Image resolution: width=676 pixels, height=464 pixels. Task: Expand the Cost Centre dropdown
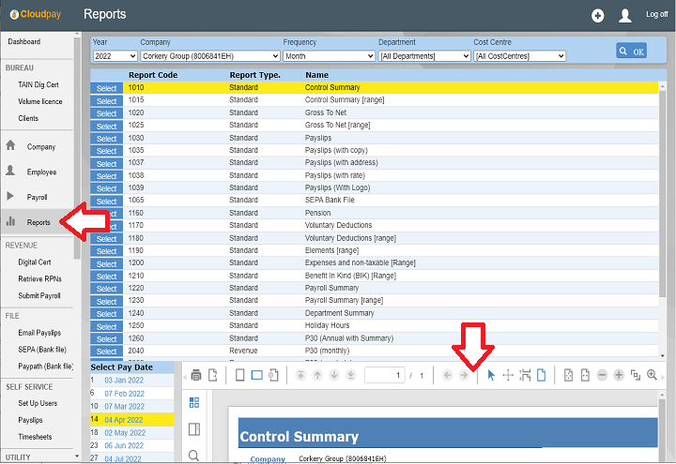coord(519,56)
